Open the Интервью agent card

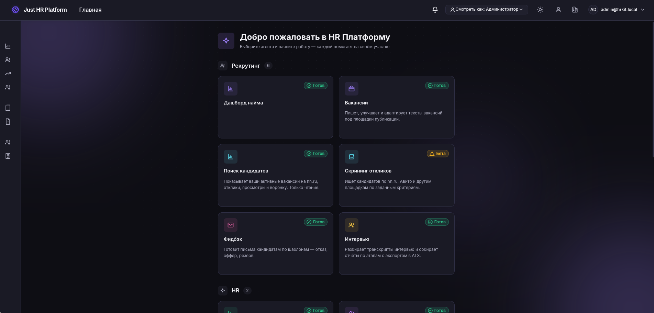(x=397, y=244)
